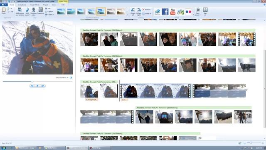
Task: Rotate the clip right
Action: click(139, 12)
